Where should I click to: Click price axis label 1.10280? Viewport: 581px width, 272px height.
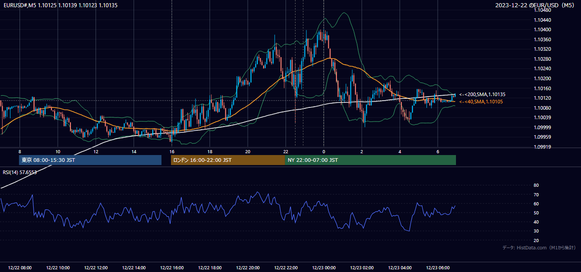543,59
